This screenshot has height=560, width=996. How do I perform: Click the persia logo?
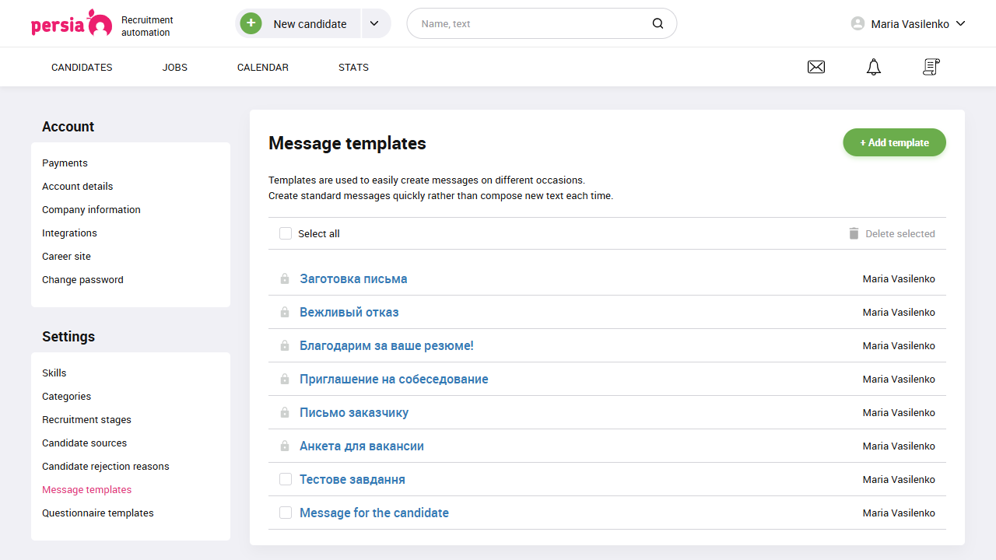[68, 23]
